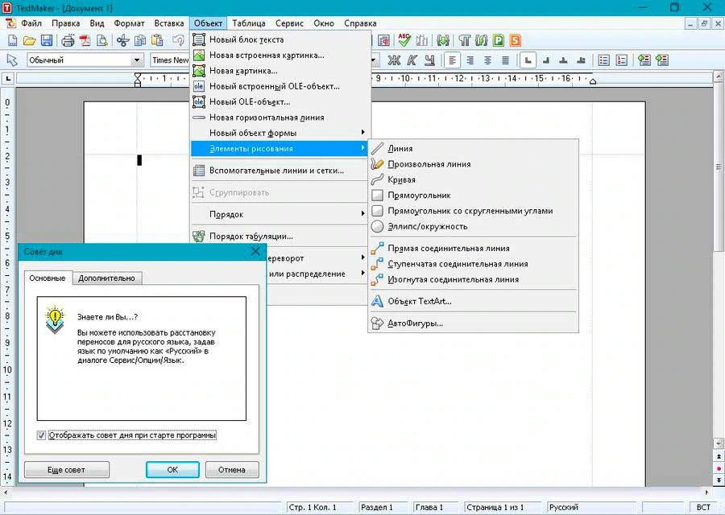The image size is (725, 515).
Task: Launch PlanMaker with the green P icon
Action: tap(499, 41)
